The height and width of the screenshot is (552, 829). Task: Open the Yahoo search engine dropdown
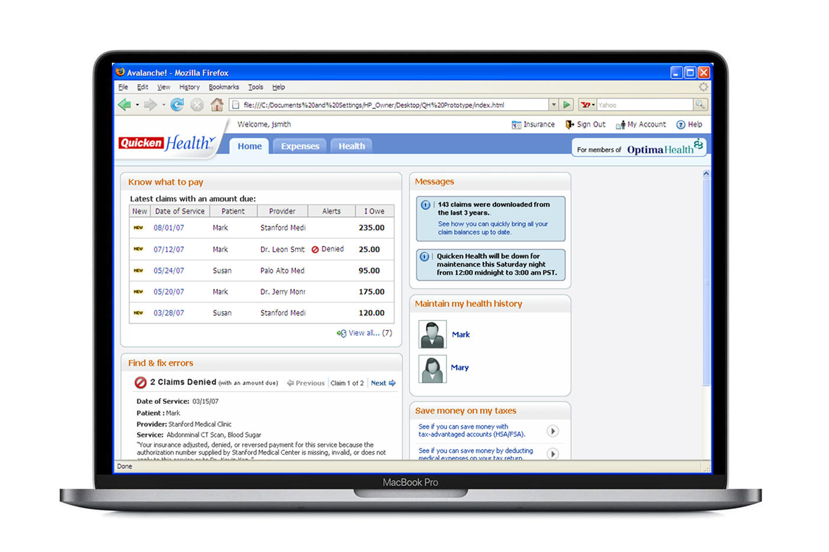coord(588,105)
